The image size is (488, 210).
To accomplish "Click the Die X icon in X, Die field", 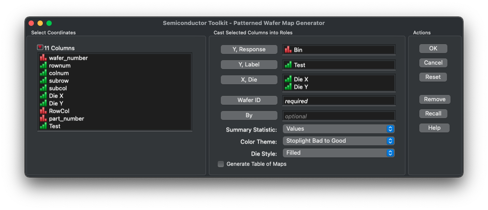I will click(288, 79).
